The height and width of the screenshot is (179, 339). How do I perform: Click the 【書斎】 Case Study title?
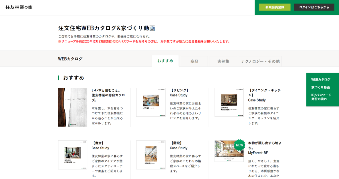[100, 146]
